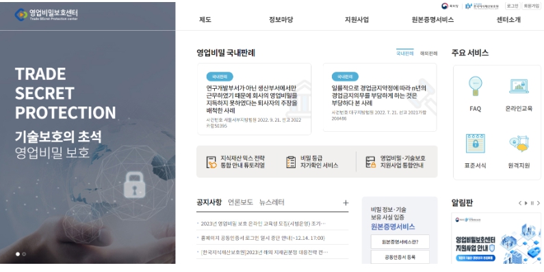
Task: Click the 표준서식 document lock icon
Action: (476, 144)
